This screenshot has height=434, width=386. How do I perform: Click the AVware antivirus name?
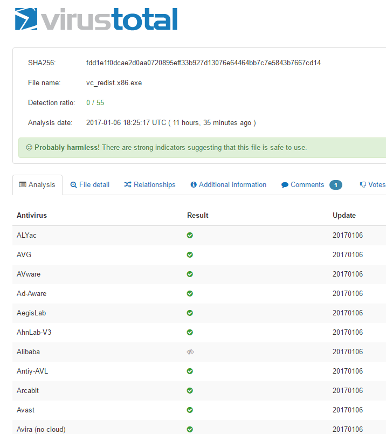[29, 274]
